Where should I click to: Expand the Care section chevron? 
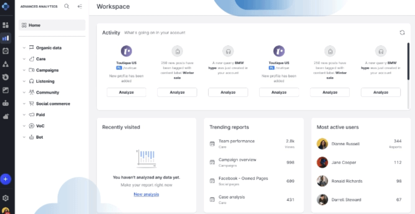pos(24,59)
